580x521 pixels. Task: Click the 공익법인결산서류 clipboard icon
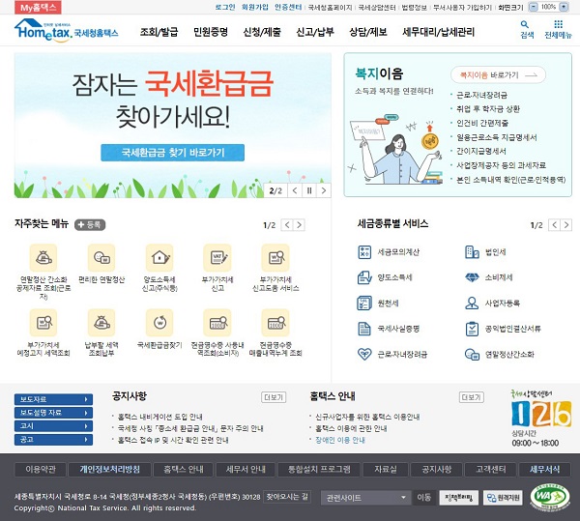pyautogui.click(x=472, y=329)
